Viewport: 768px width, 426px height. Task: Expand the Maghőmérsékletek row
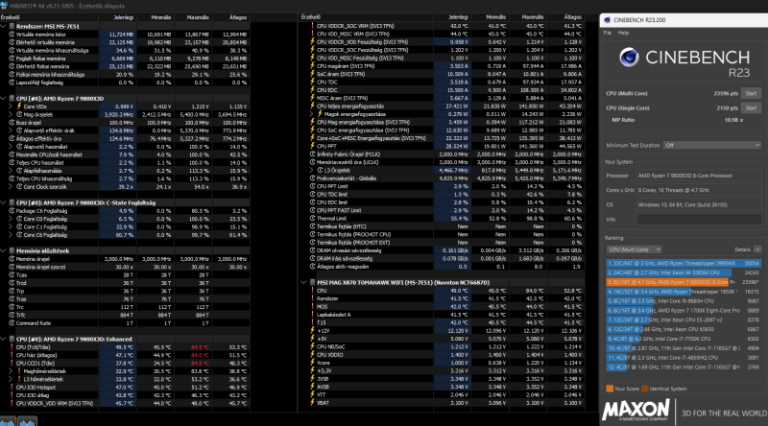[x=12, y=371]
